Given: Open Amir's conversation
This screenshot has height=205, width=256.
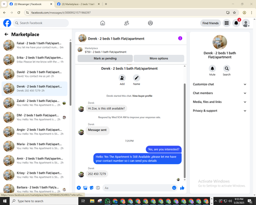Looking at the screenshot, I should tap(34, 160).
